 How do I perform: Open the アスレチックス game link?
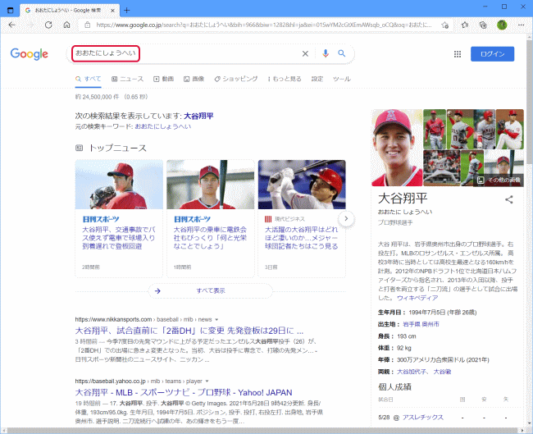pyautogui.click(x=423, y=418)
